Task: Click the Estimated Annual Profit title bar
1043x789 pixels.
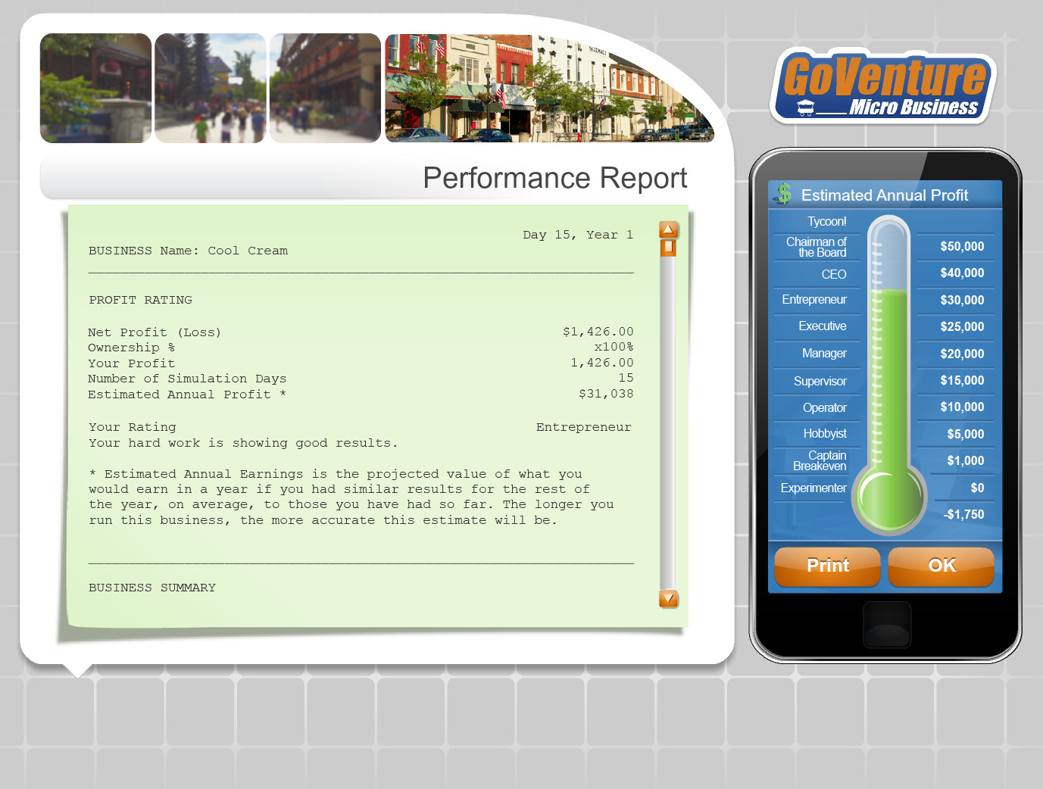Action: point(885,195)
